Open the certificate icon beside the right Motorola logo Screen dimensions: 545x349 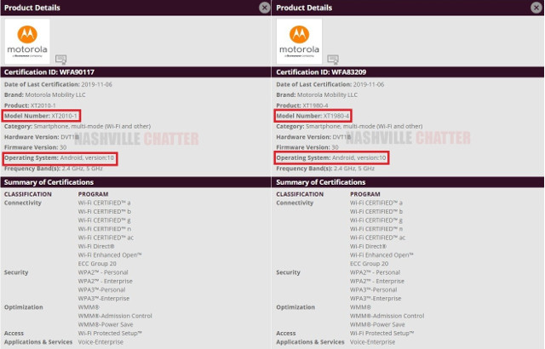(x=332, y=59)
